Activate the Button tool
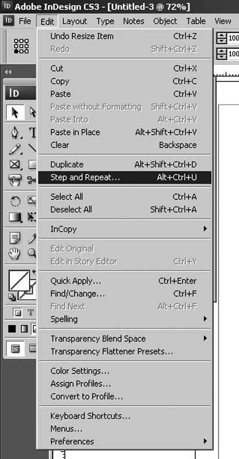 tap(15, 180)
